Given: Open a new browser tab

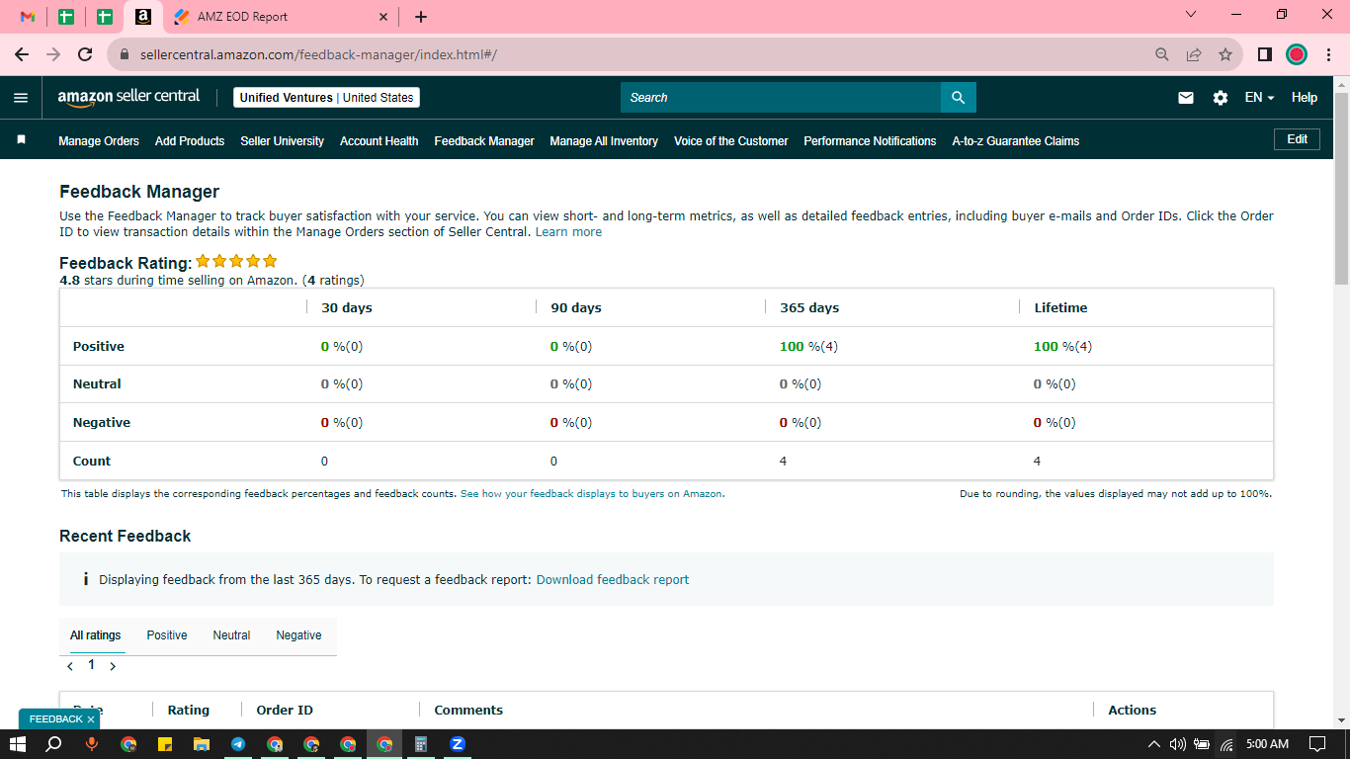Looking at the screenshot, I should (x=421, y=17).
